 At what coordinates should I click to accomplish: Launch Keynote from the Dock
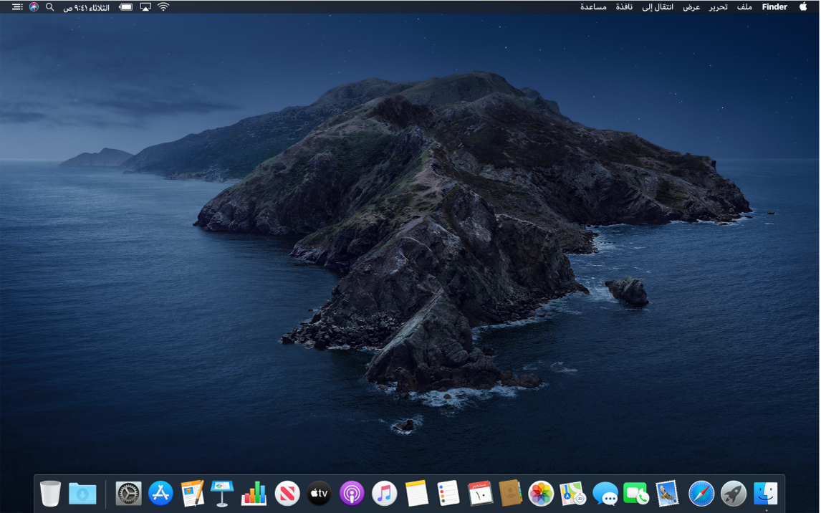(x=222, y=493)
